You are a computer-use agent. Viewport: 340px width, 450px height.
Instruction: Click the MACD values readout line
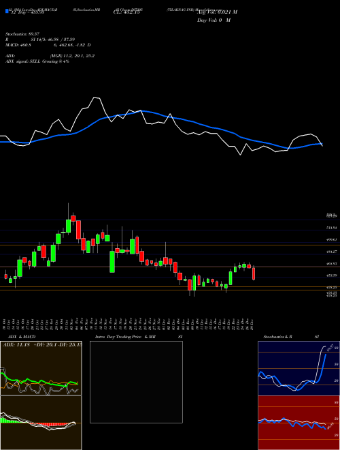(48, 45)
